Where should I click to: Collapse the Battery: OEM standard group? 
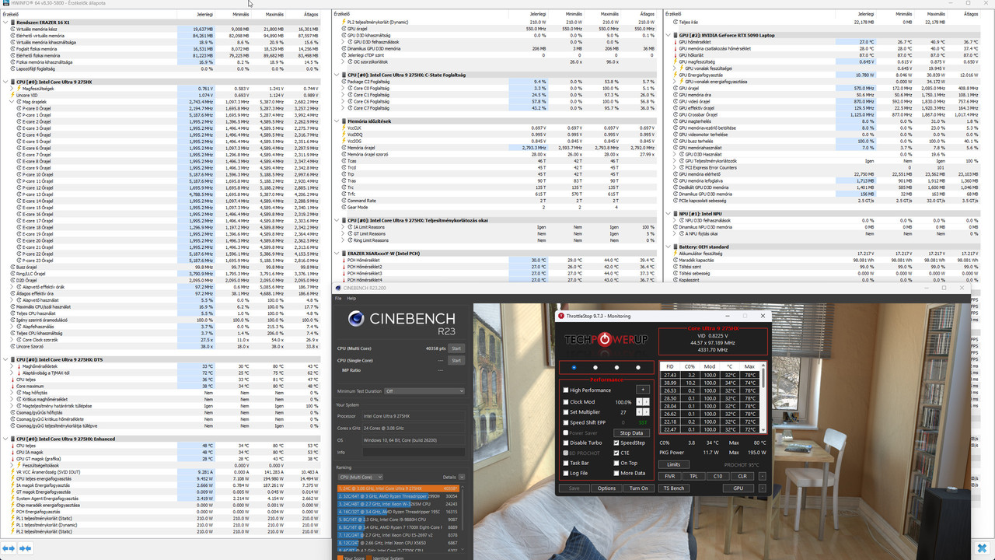coord(669,247)
